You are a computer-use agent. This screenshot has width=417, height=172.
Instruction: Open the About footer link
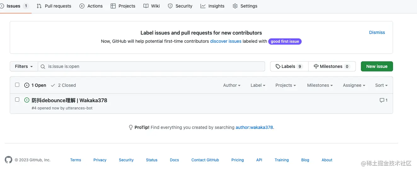[327, 160]
